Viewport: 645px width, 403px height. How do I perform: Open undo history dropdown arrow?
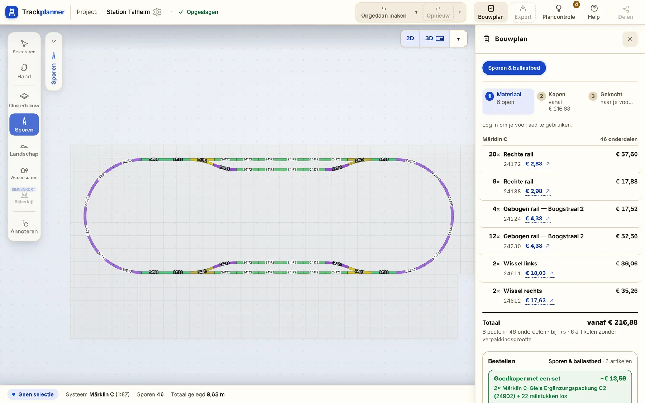coord(416,12)
